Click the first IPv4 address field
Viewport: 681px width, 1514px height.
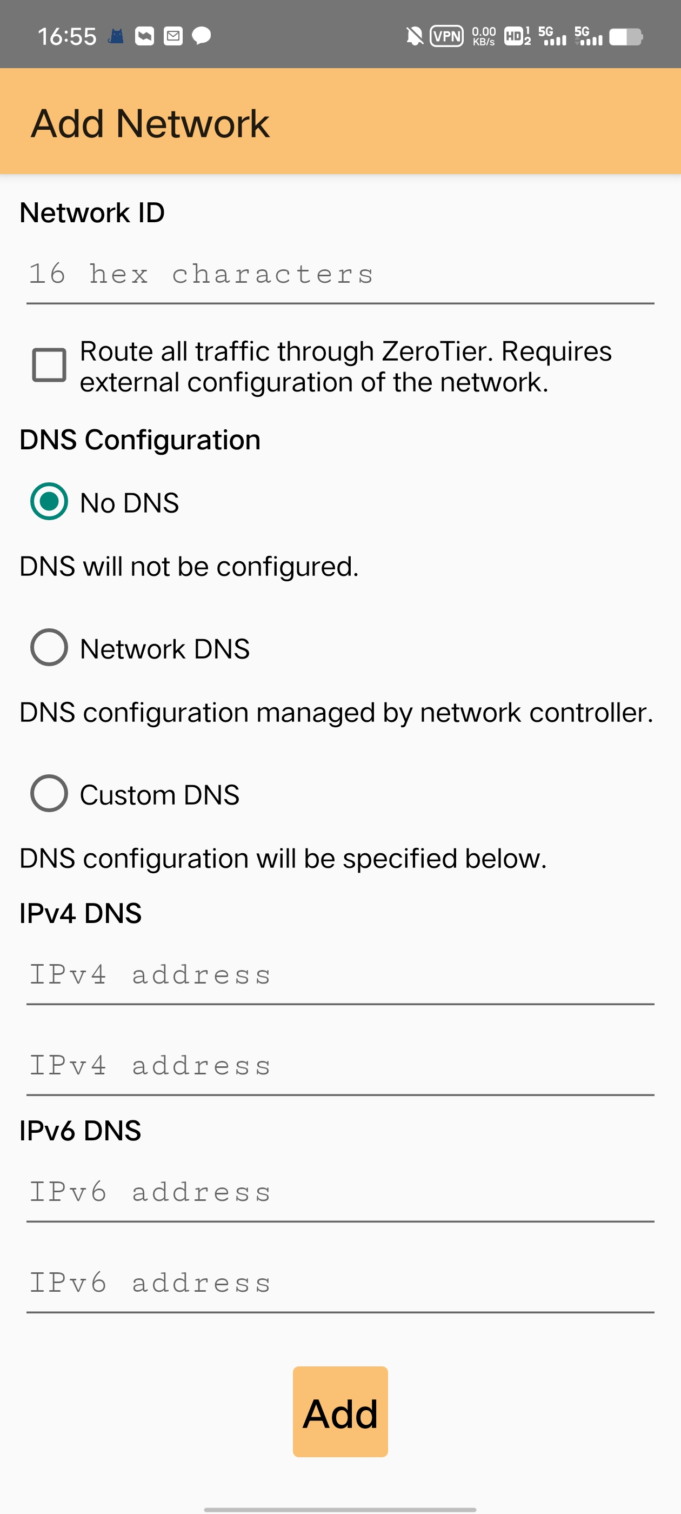340,975
